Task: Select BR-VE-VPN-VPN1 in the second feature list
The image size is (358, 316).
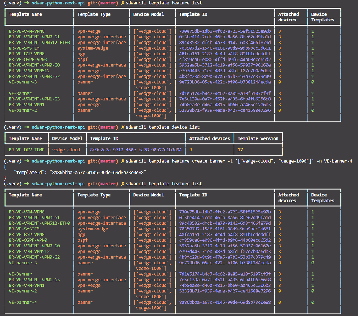Action: (27, 285)
